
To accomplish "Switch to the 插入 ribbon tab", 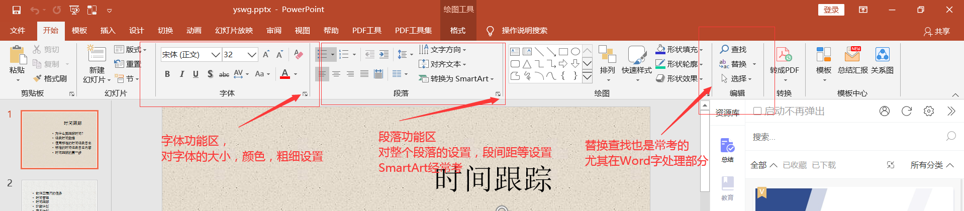I will 108,31.
